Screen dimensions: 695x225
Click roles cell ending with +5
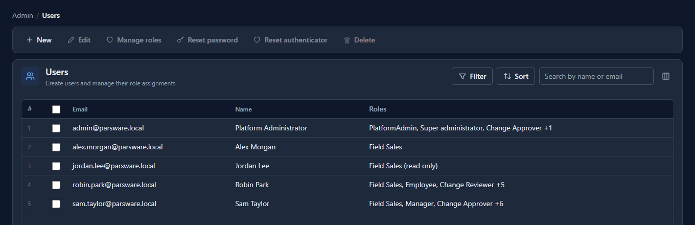[437, 185]
